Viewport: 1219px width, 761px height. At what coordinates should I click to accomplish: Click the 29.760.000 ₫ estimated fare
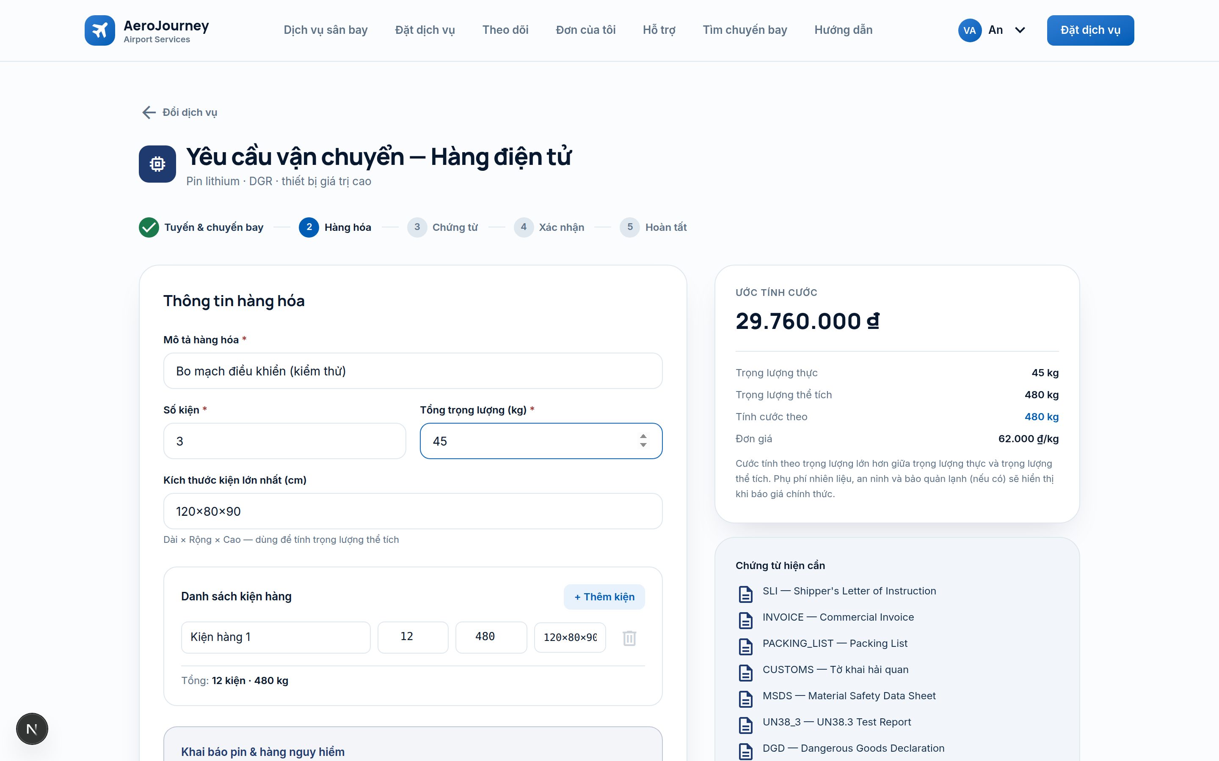[808, 321]
